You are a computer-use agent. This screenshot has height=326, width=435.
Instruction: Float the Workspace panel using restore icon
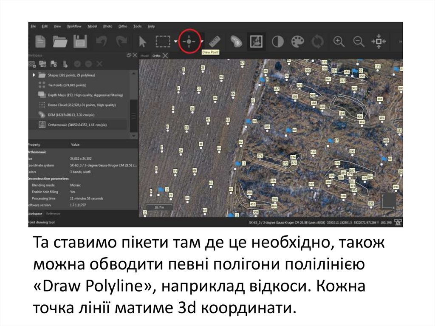(129, 55)
